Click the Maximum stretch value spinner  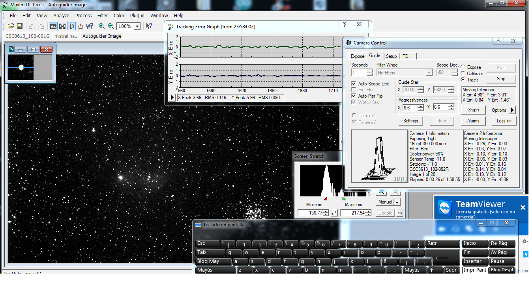(368, 213)
